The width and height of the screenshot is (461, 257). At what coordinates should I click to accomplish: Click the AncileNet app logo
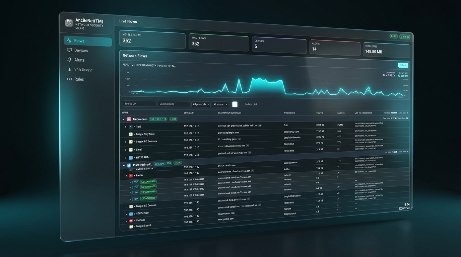pyautogui.click(x=69, y=23)
